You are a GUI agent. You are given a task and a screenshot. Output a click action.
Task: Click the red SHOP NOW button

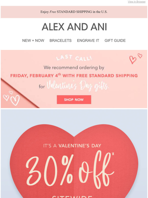click(x=74, y=100)
